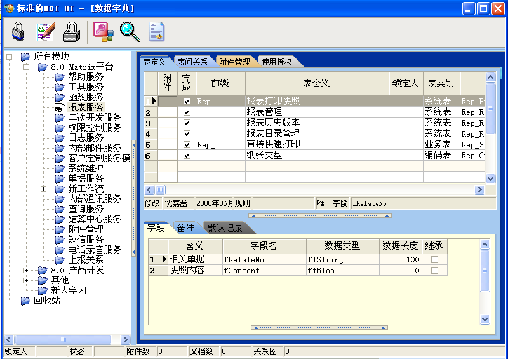This screenshot has height=359, width=508.
Task: Expand the 新工作流 tree node
Action: [x=44, y=189]
